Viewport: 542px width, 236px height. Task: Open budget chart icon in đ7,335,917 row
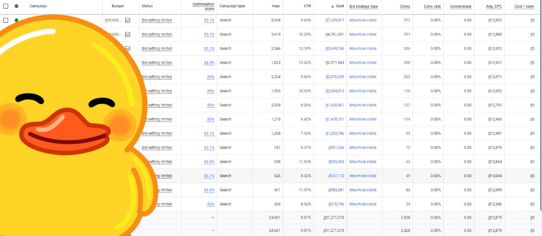pos(128,21)
